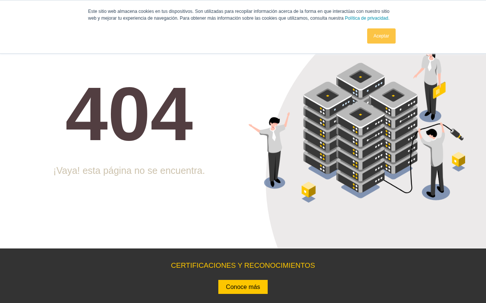
Task: Click the CERTIFICACIONES Y RECONOCIMIENTOS heading
Action: [x=243, y=266]
